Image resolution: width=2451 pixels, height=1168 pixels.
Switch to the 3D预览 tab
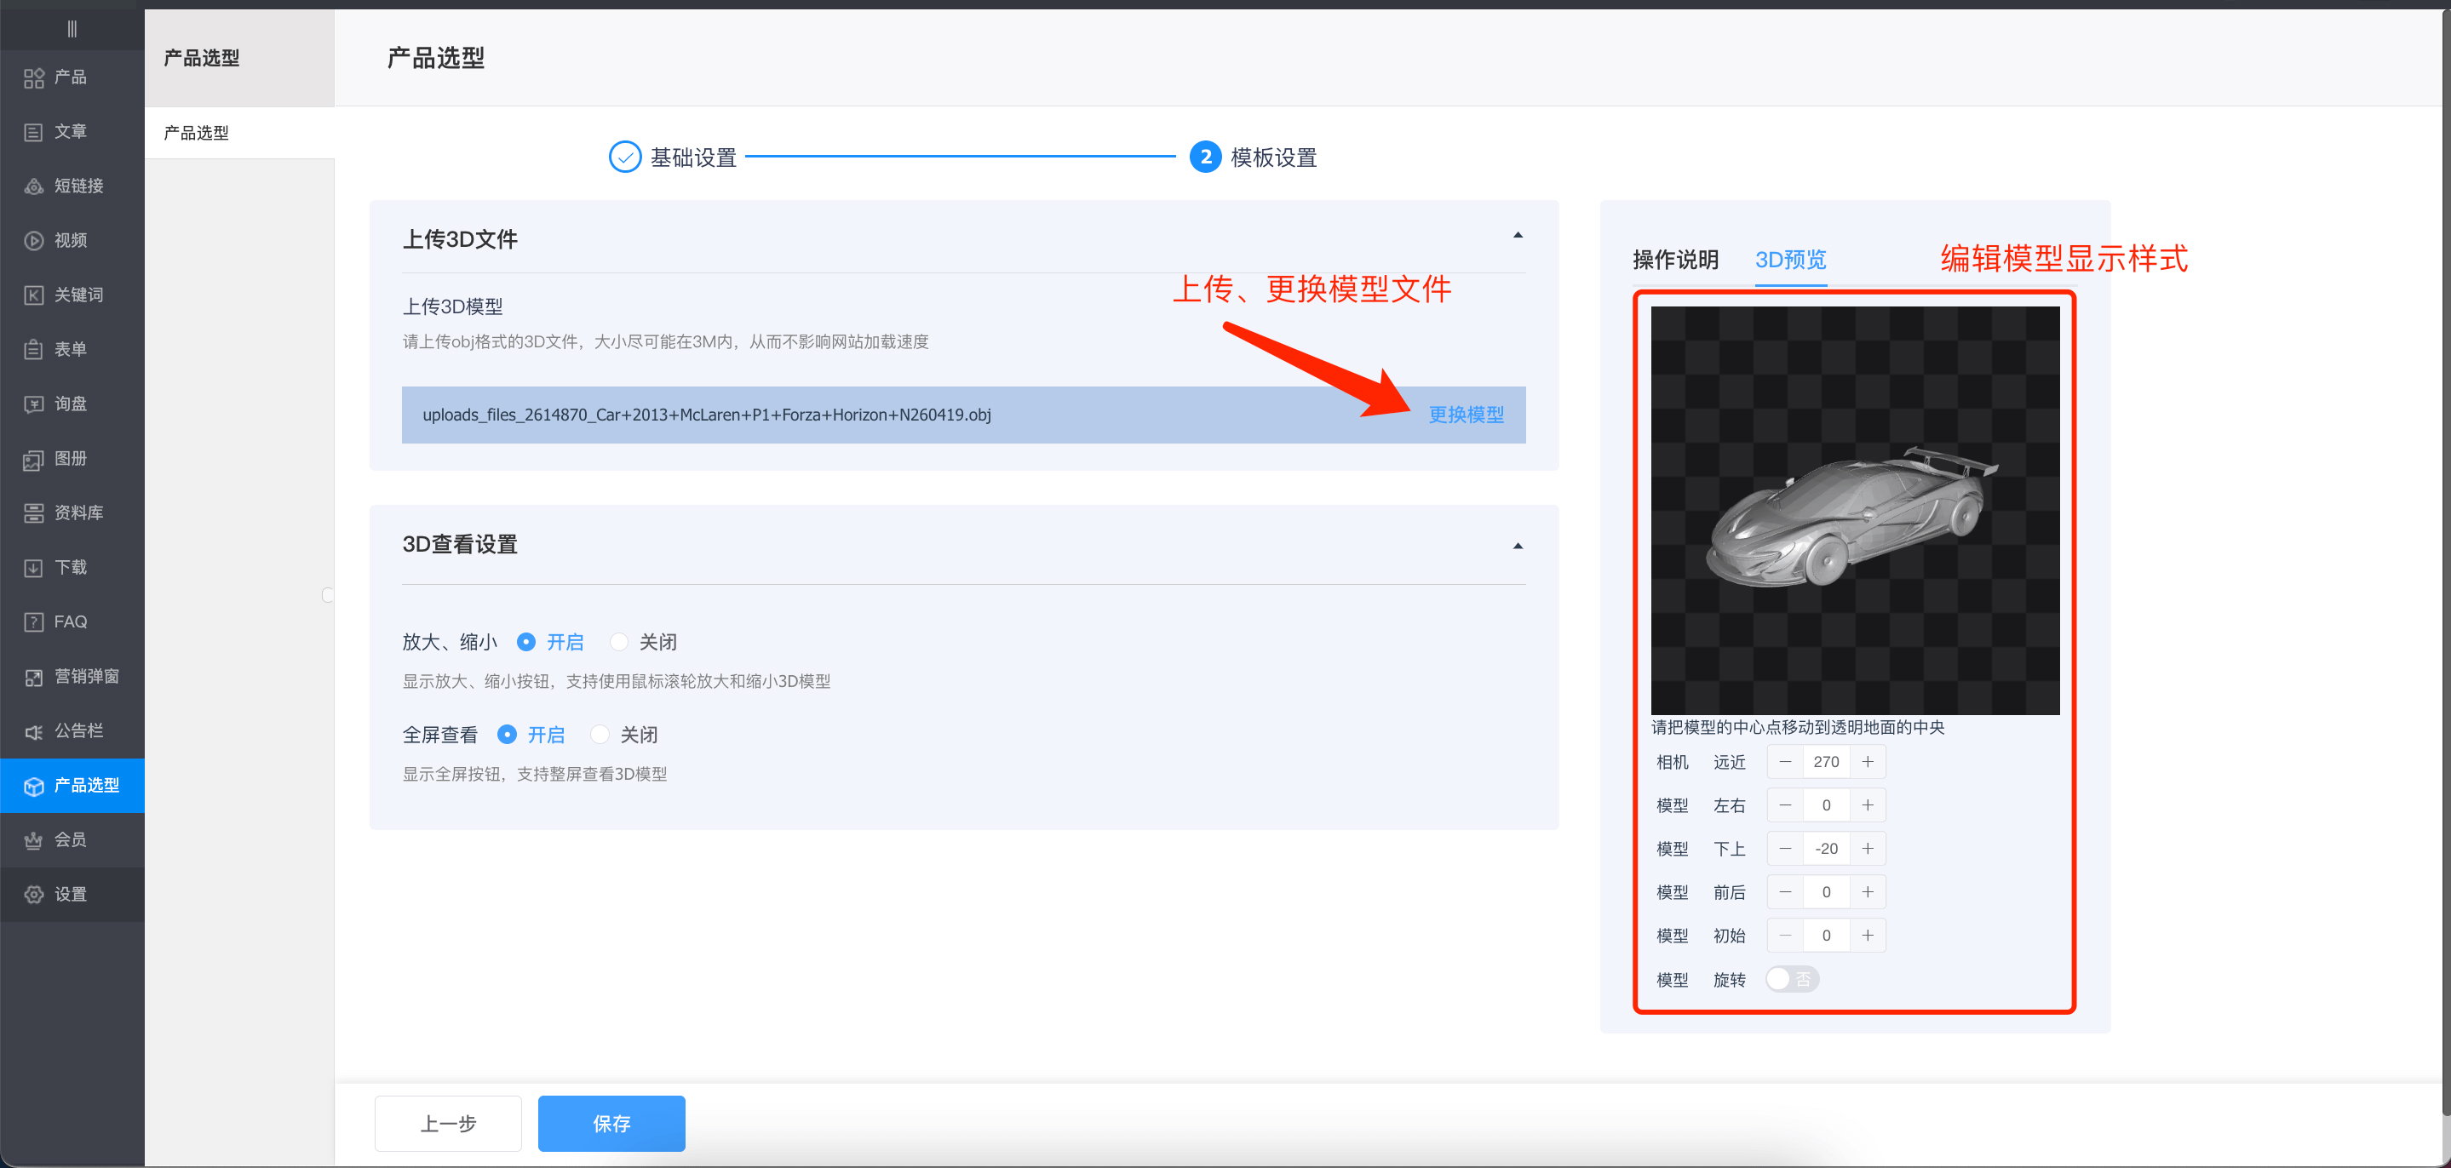pyautogui.click(x=1790, y=260)
